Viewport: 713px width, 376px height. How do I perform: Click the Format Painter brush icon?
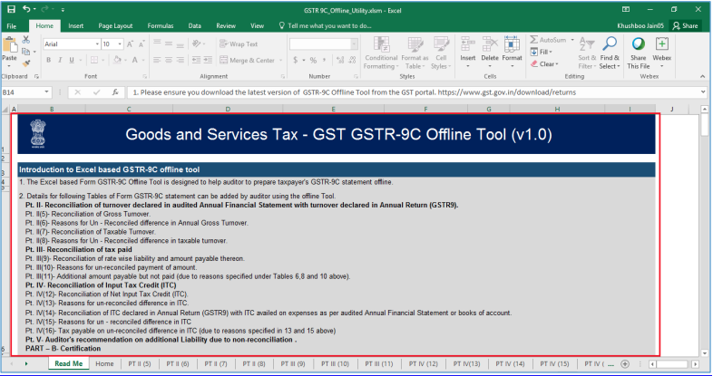(26, 63)
